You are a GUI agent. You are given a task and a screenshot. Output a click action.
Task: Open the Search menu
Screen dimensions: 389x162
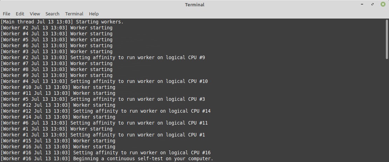click(x=52, y=14)
